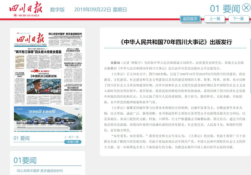Click the 01 要闻 label under the thumbnail

click(x=22, y=138)
